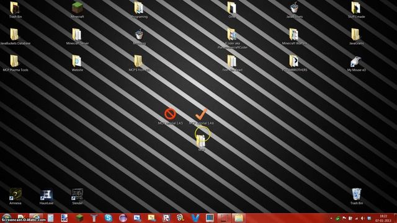This screenshot has height=223, width=397.
Task: Open the Trash Bin folder at top-left
Action: [15, 10]
